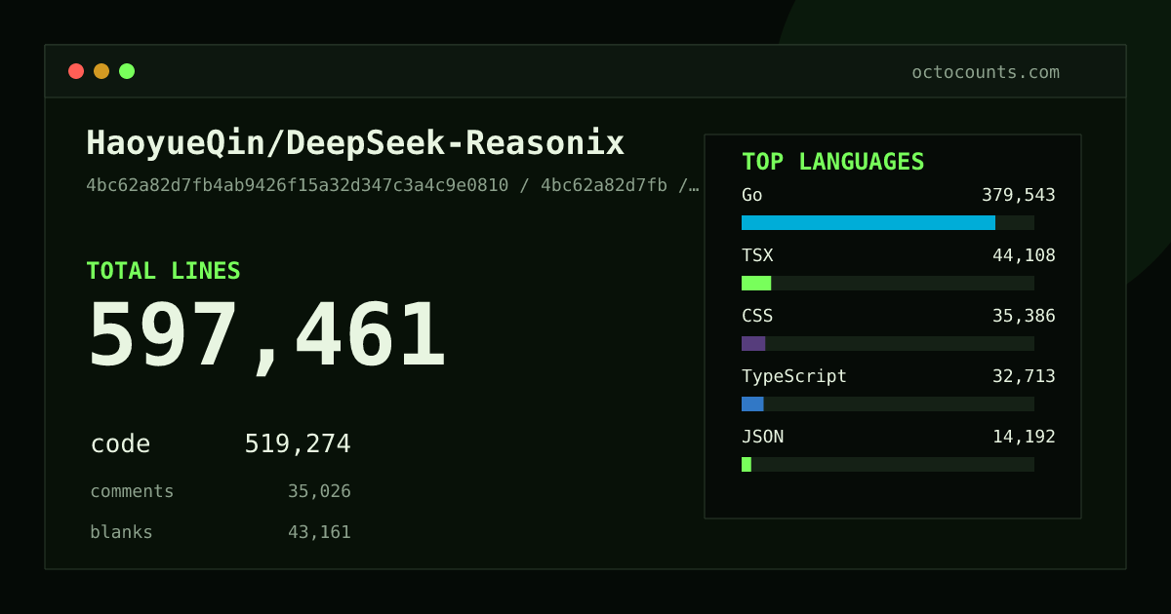Select the Go line count 379,543
This screenshot has height=614, width=1171.
(1019, 195)
